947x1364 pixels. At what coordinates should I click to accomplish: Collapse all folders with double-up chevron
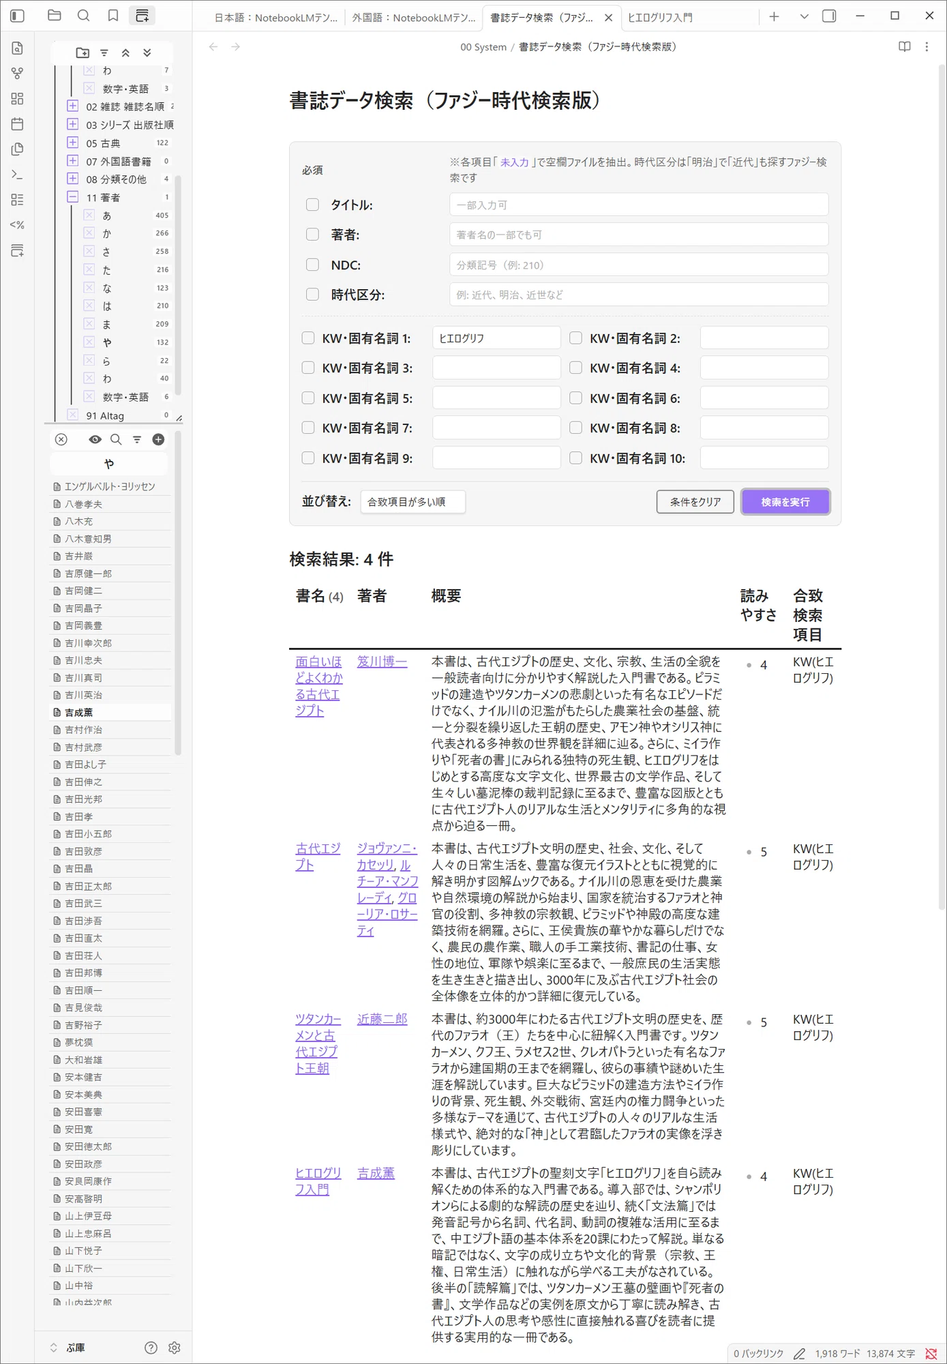125,53
